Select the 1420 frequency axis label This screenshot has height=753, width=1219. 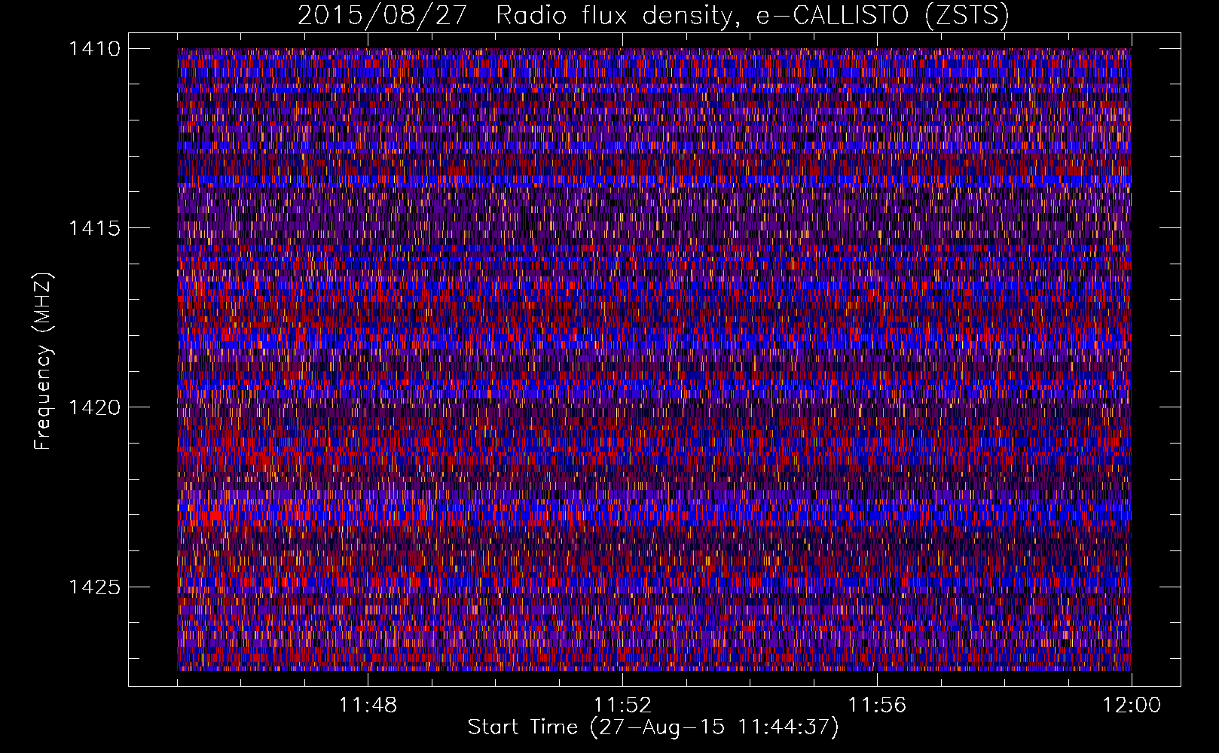pos(94,407)
